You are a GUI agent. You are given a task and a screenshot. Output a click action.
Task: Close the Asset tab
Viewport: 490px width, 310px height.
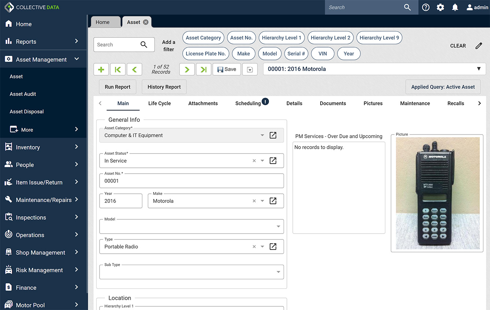[146, 22]
